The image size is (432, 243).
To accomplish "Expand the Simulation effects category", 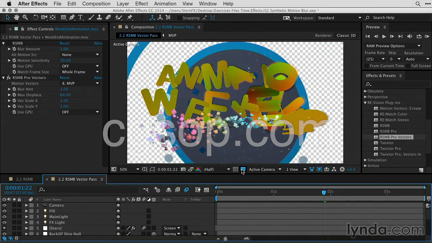I will [365, 160].
